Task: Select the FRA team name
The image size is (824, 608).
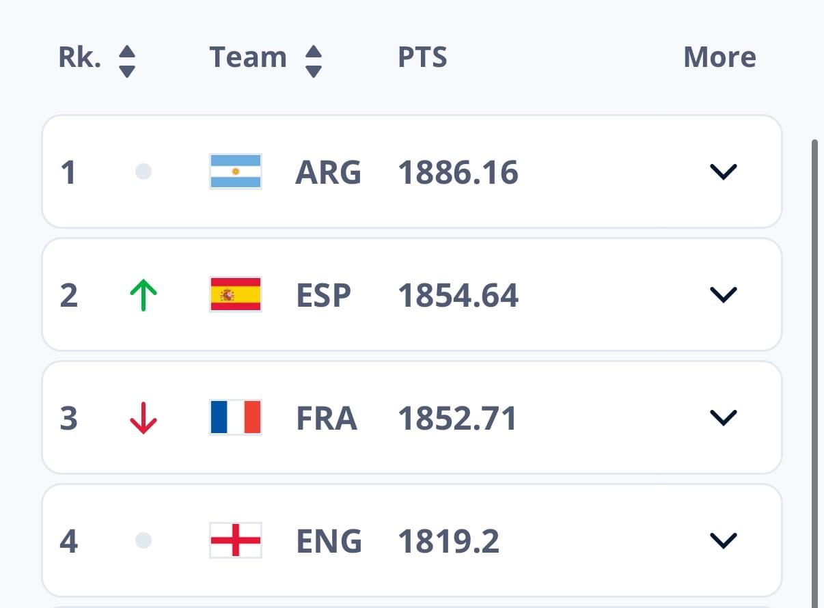Action: (327, 418)
